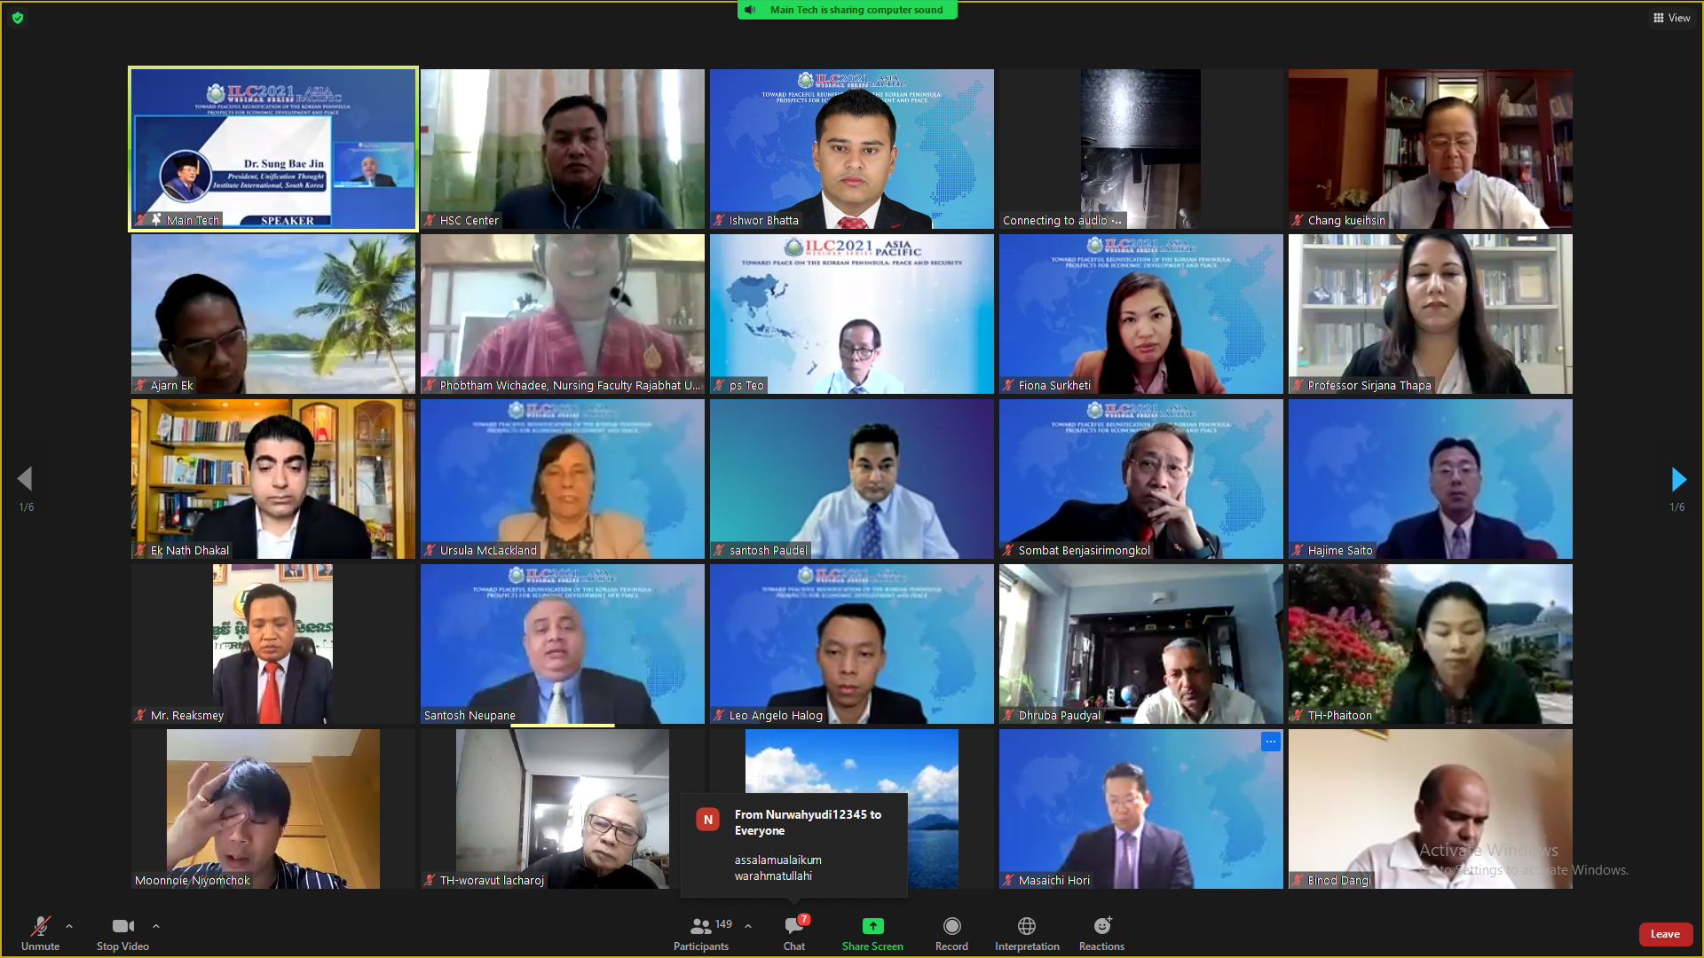Expand audio options arrow next to Unmute
Image resolution: width=1704 pixels, height=958 pixels.
[69, 926]
